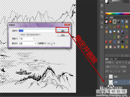130x97 pixels.
Task: Enable the clipping mask checkbox in the dialog
Action: coord(19,35)
